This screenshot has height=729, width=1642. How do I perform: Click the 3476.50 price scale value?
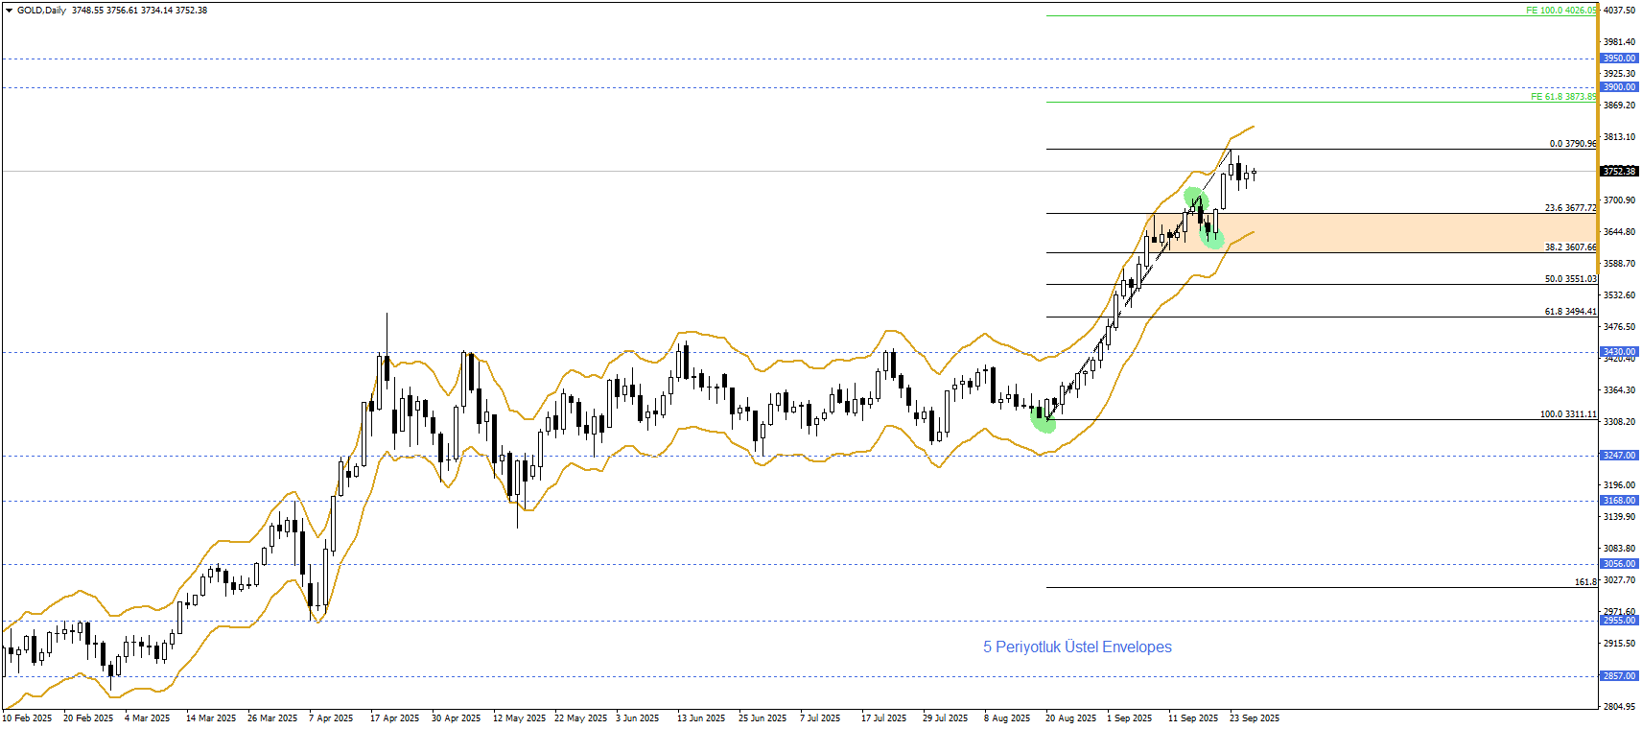pyautogui.click(x=1620, y=327)
